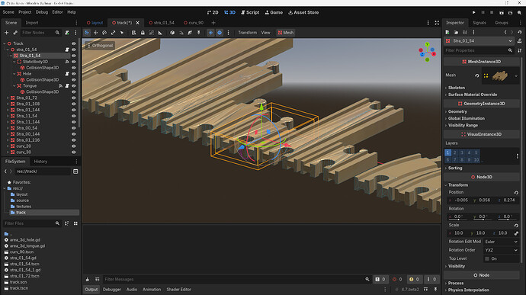Open the Signals tab
Image resolution: width=526 pixels, height=295 pixels.
pos(479,23)
